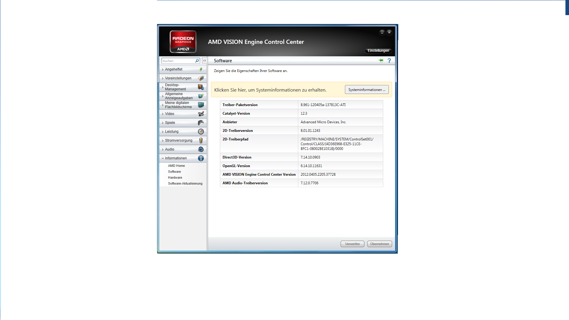Click the green pin page icon
Image resolution: width=569 pixels, height=320 pixels.
pyautogui.click(x=381, y=60)
